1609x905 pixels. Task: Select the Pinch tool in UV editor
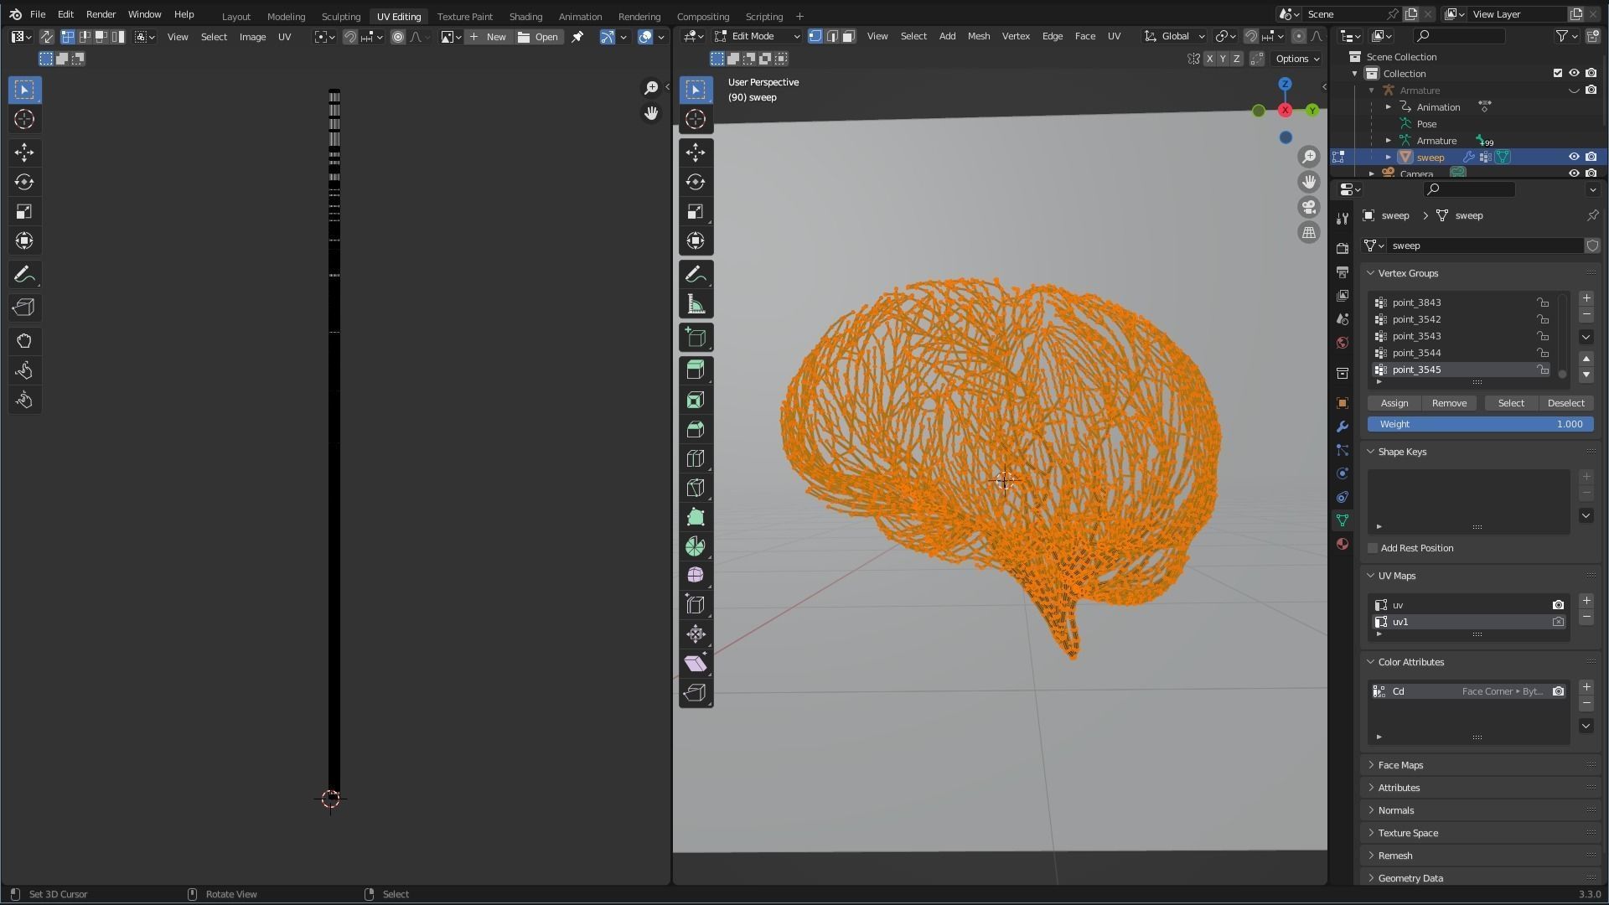point(24,400)
